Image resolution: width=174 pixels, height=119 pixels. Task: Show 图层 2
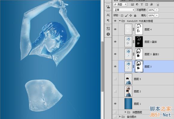click(115, 91)
